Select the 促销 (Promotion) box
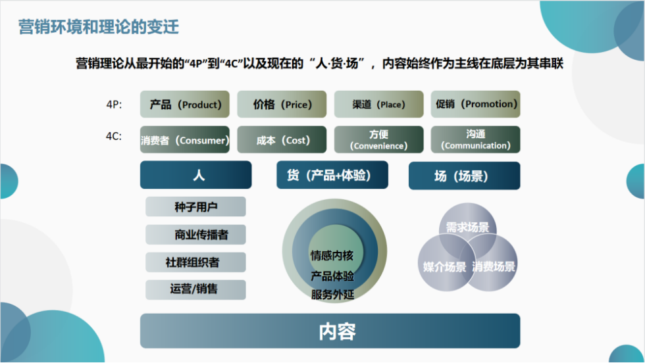The height and width of the screenshot is (363, 645). point(475,105)
